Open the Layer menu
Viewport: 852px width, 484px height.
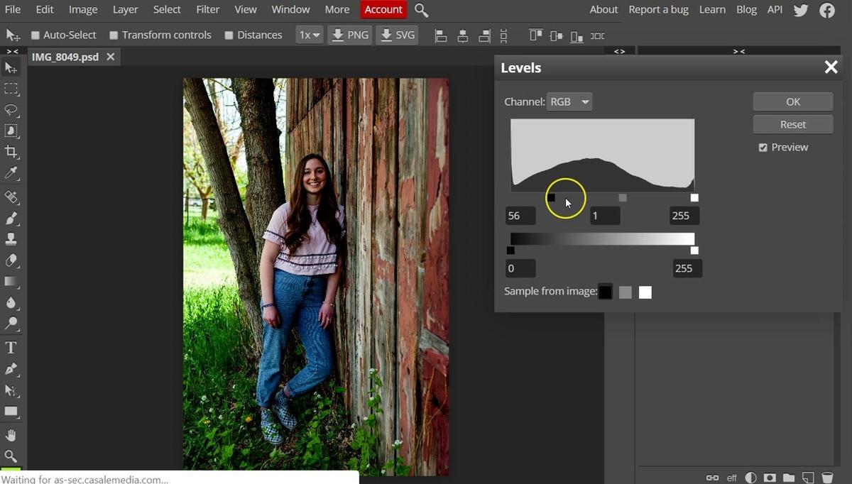(126, 10)
